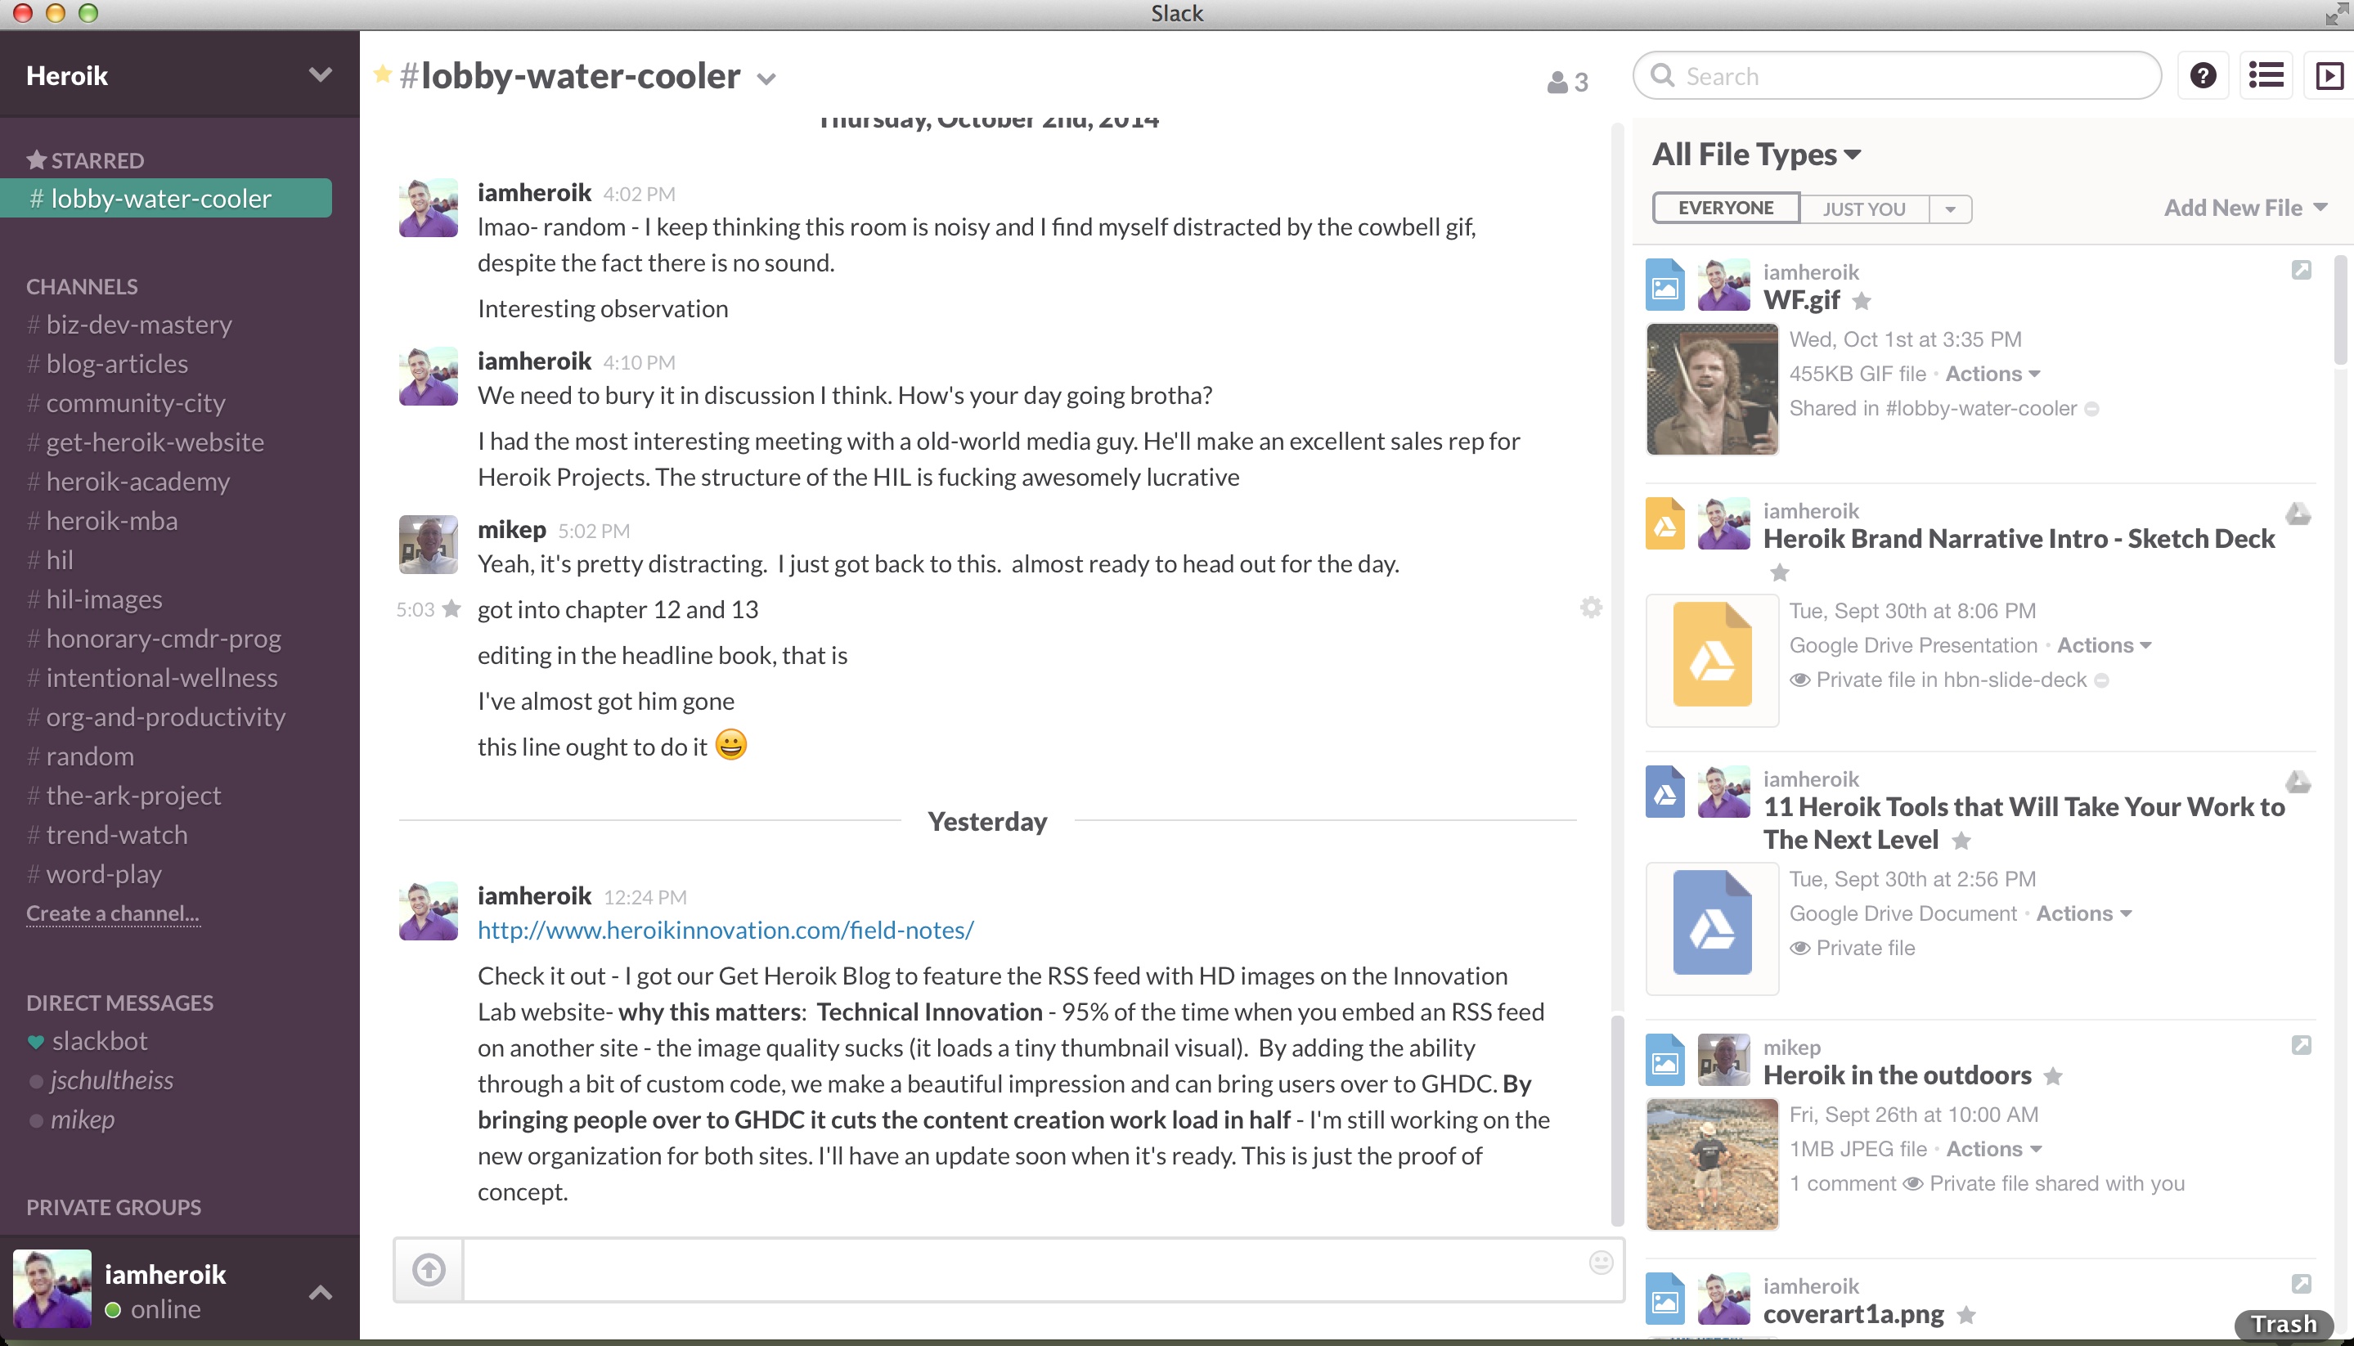Click the list view icon in toolbar
The width and height of the screenshot is (2354, 1346).
pos(2266,74)
